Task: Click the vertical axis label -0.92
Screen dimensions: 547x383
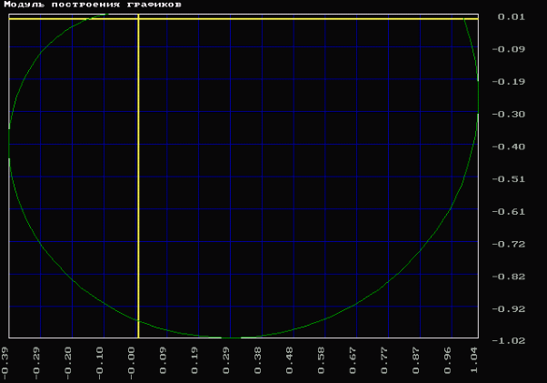Action: click(508, 309)
